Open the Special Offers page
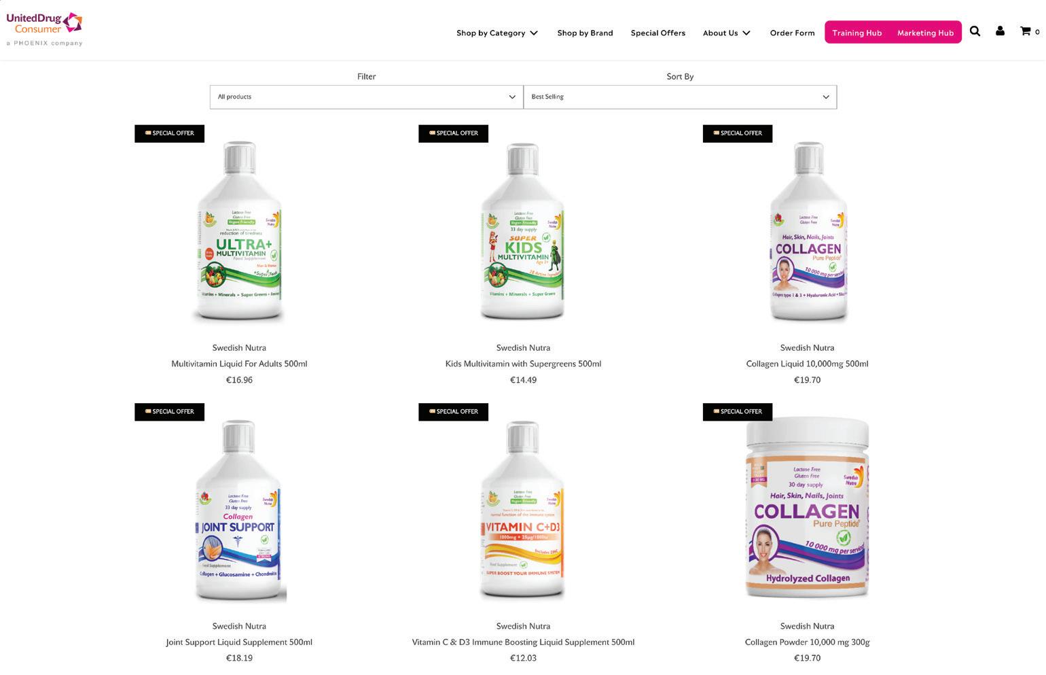This screenshot has height=675, width=1046. click(658, 33)
